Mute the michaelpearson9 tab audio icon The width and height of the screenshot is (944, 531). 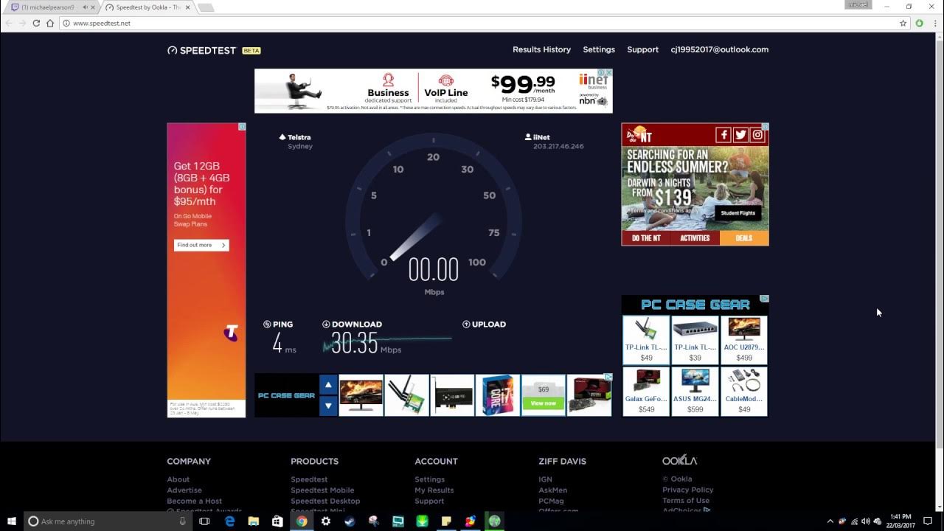[x=84, y=7]
